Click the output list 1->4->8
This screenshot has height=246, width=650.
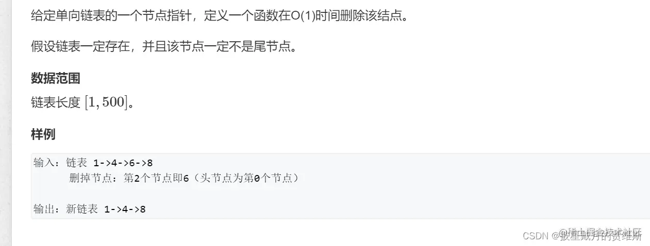coord(125,209)
